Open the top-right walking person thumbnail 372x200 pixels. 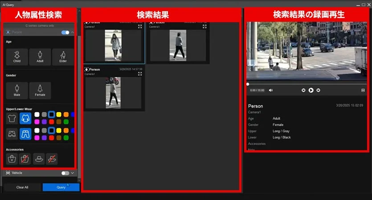[178, 45]
